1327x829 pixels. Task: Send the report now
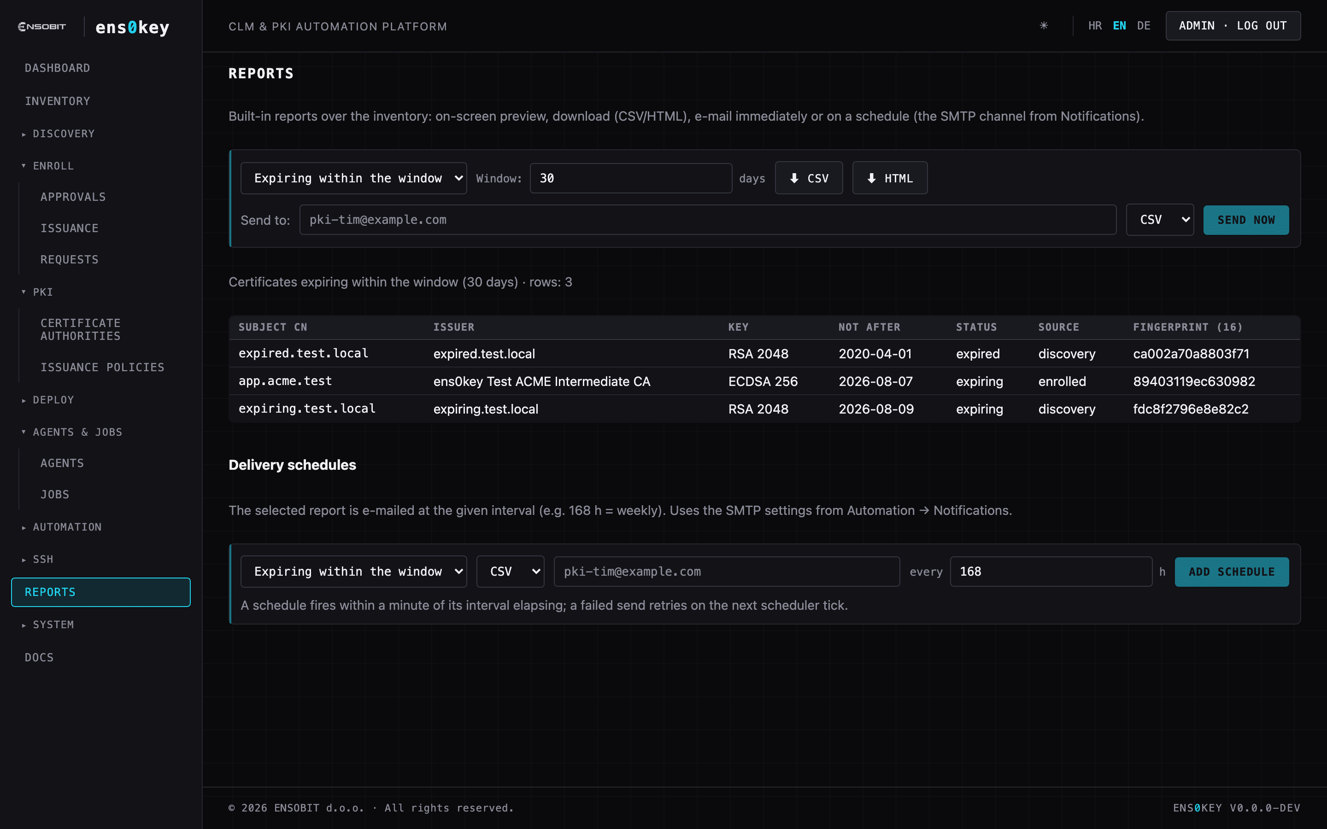tap(1246, 220)
